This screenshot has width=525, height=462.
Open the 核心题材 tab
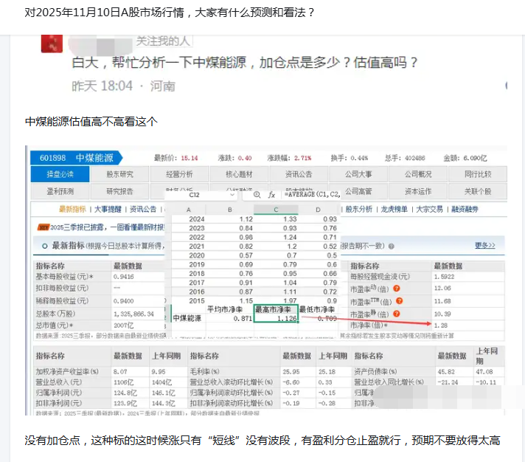tap(239, 174)
